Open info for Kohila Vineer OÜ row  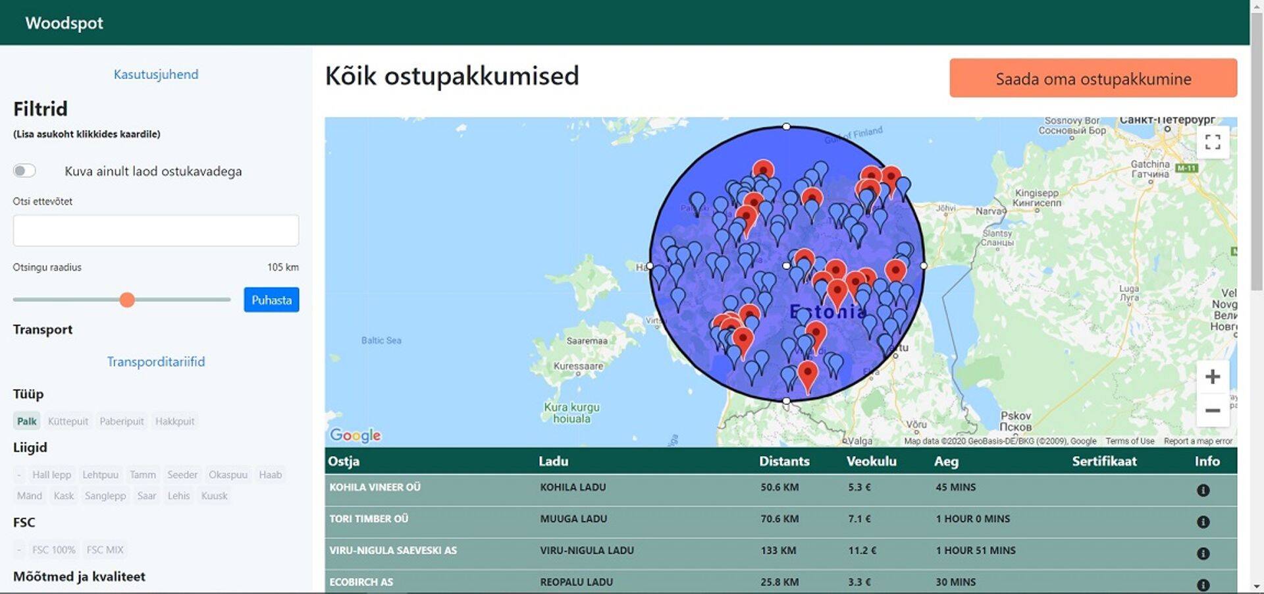coord(1202,490)
